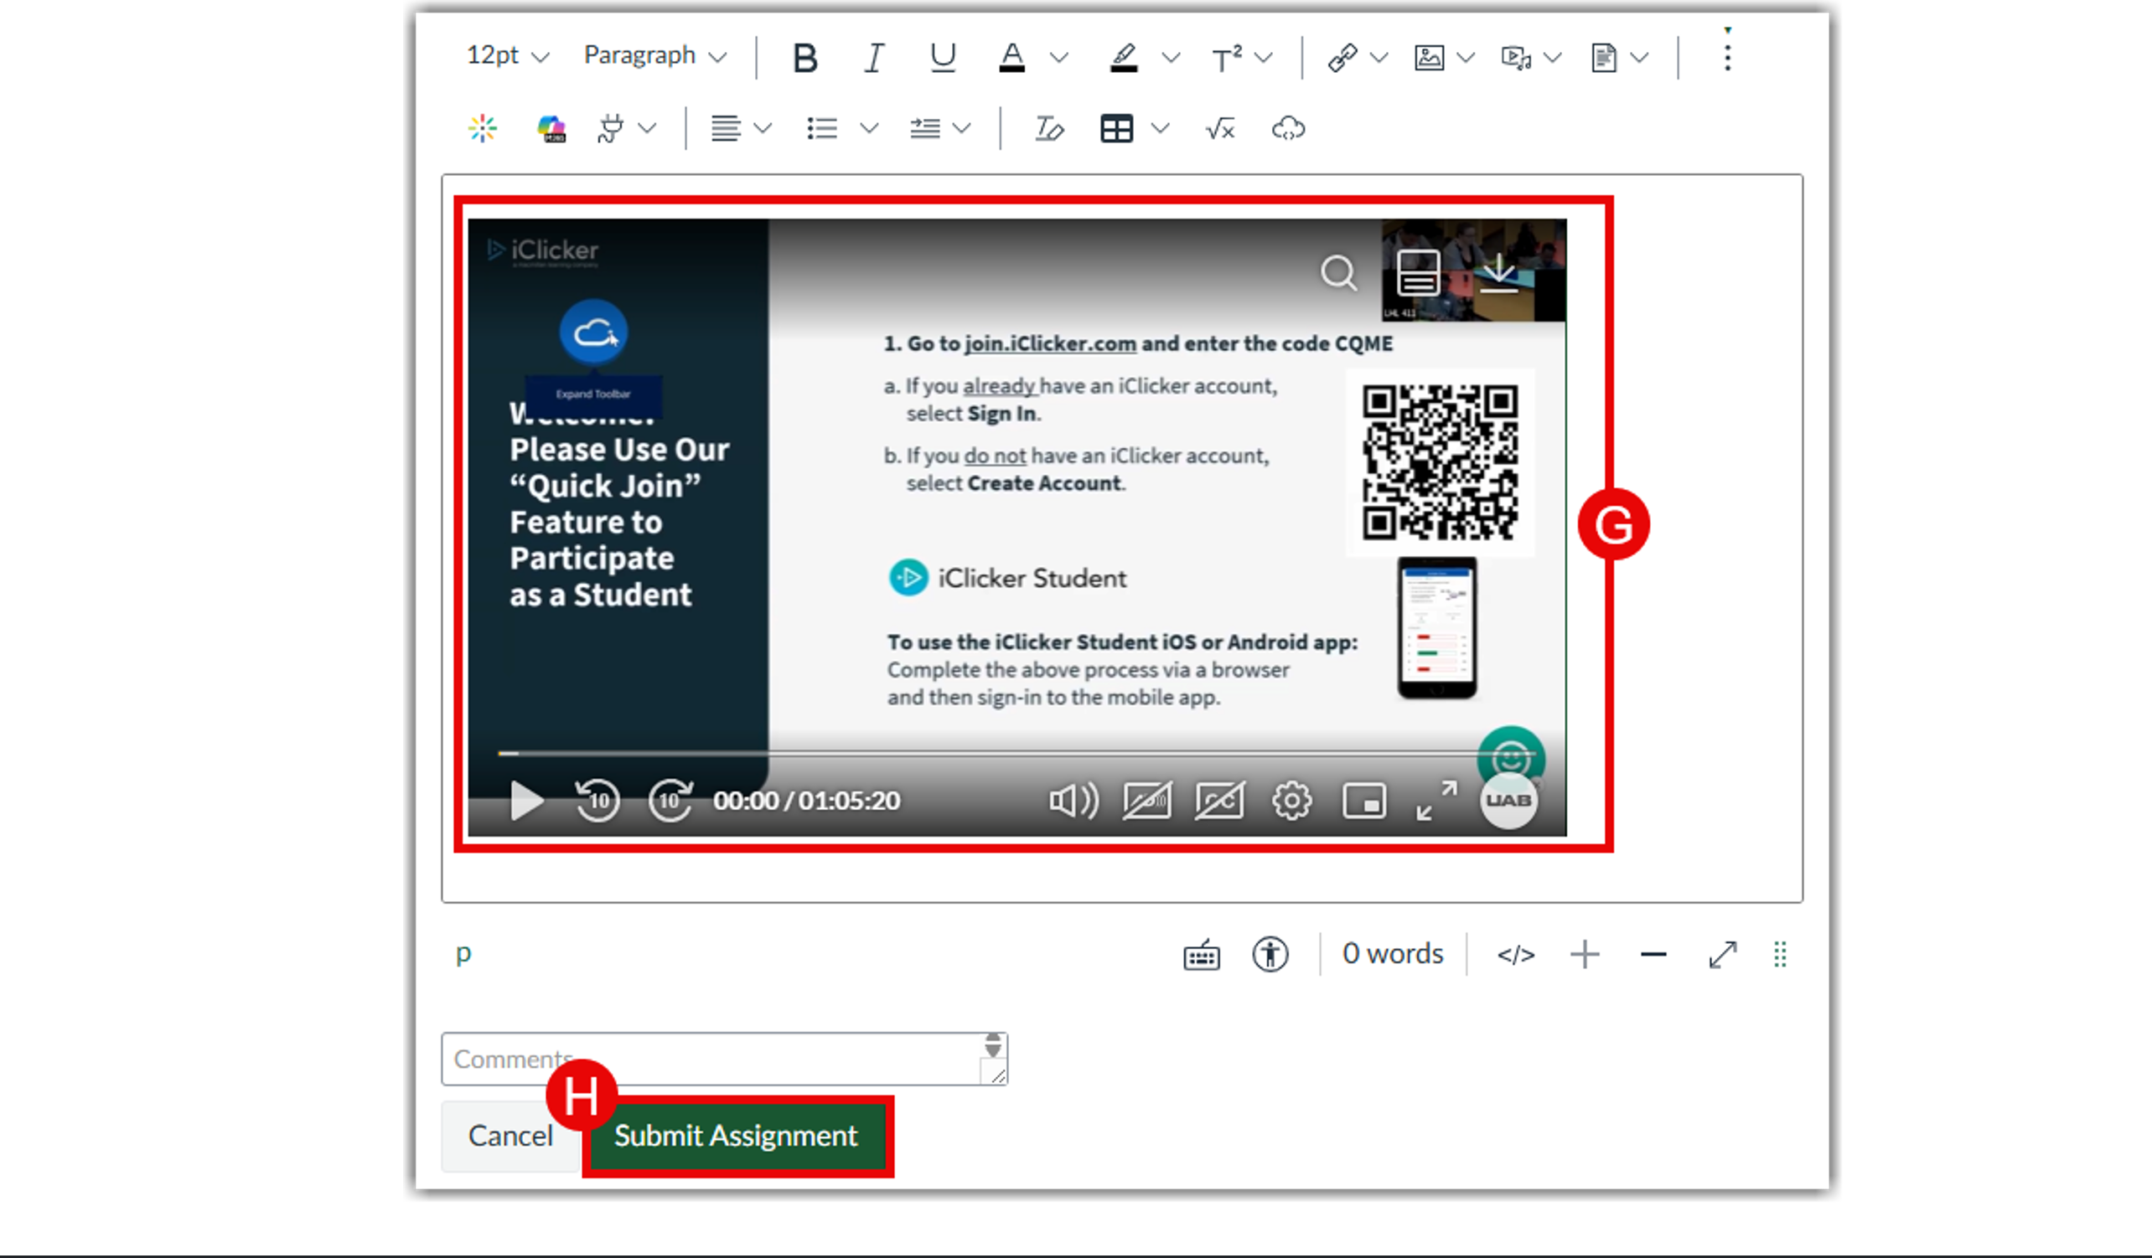The height and width of the screenshot is (1258, 2152).
Task: Click the bulleted list icon
Action: tap(821, 129)
